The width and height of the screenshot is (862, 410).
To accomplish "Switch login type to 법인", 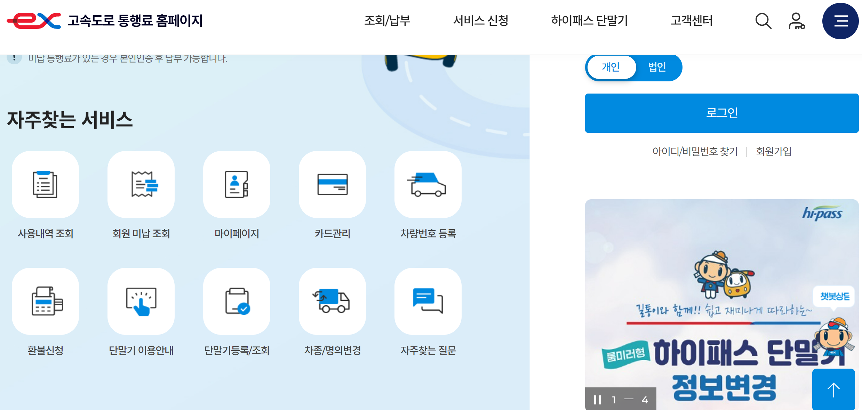I will pos(657,67).
